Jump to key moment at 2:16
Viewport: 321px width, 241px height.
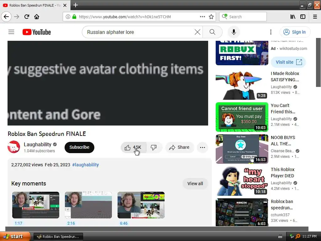[88, 205]
